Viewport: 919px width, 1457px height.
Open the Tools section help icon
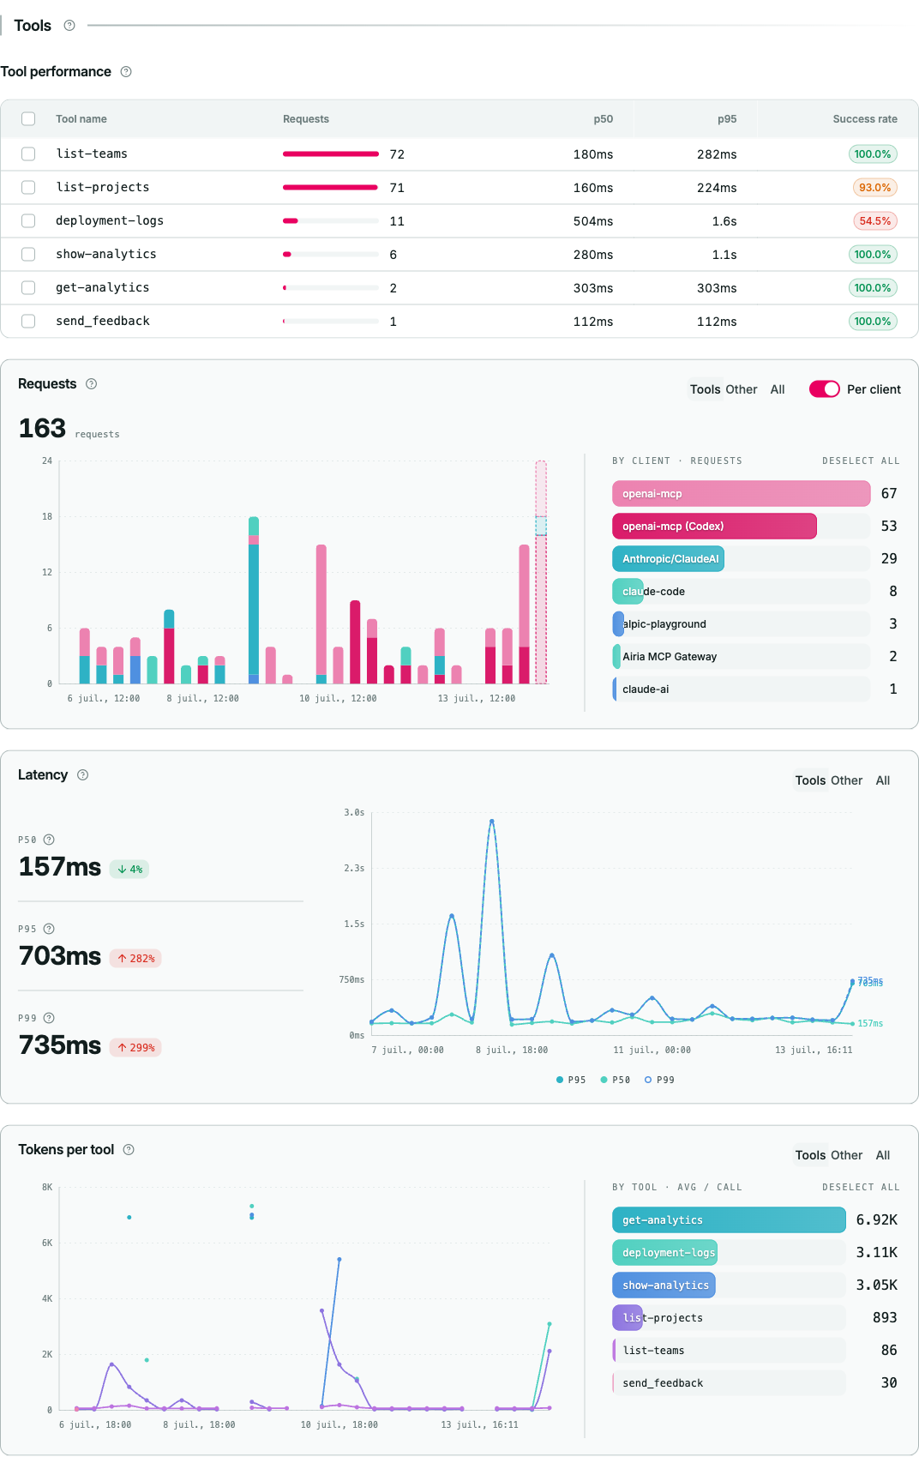pyautogui.click(x=69, y=26)
